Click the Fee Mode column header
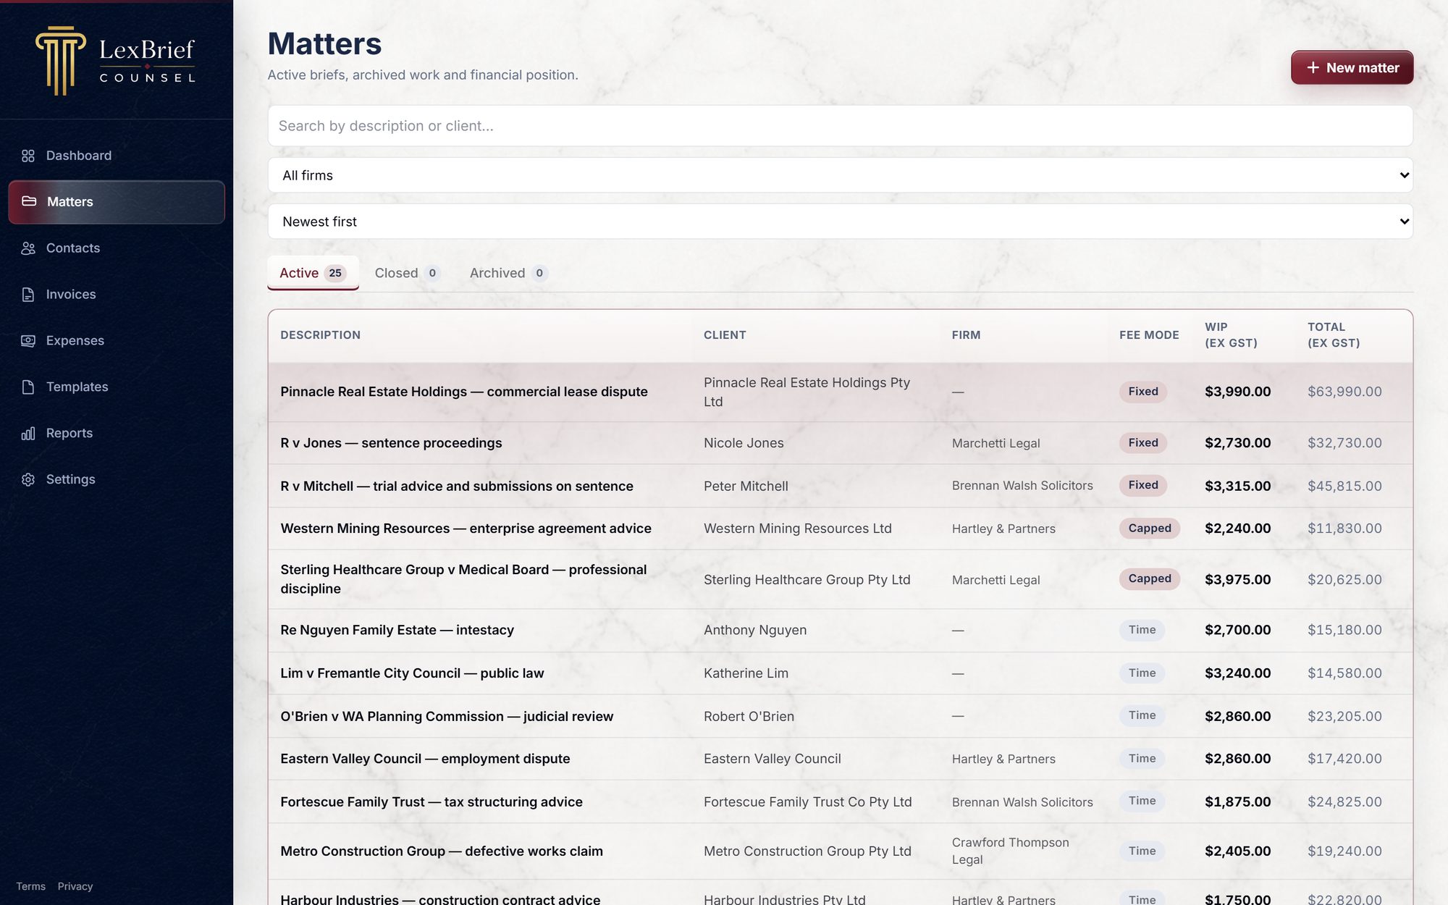1448x905 pixels. coord(1149,335)
